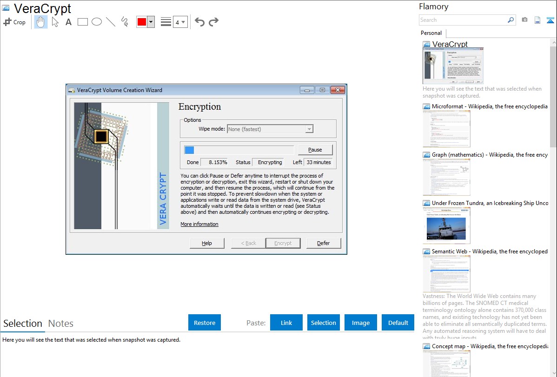Screen dimensions: 557x377
Task: Paste as Link
Action: (x=286, y=323)
